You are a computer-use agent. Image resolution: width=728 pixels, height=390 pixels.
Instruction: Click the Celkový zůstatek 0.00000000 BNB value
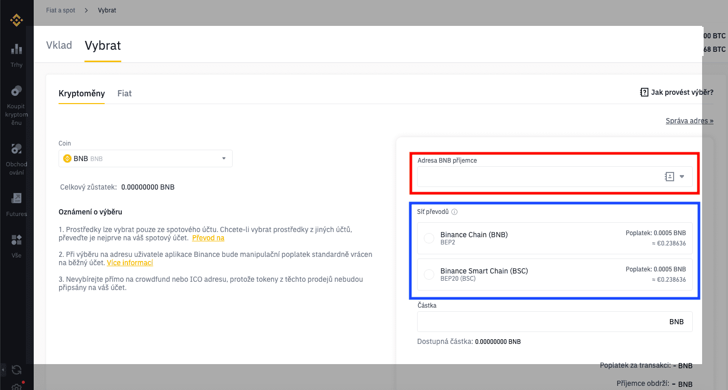[x=148, y=187]
